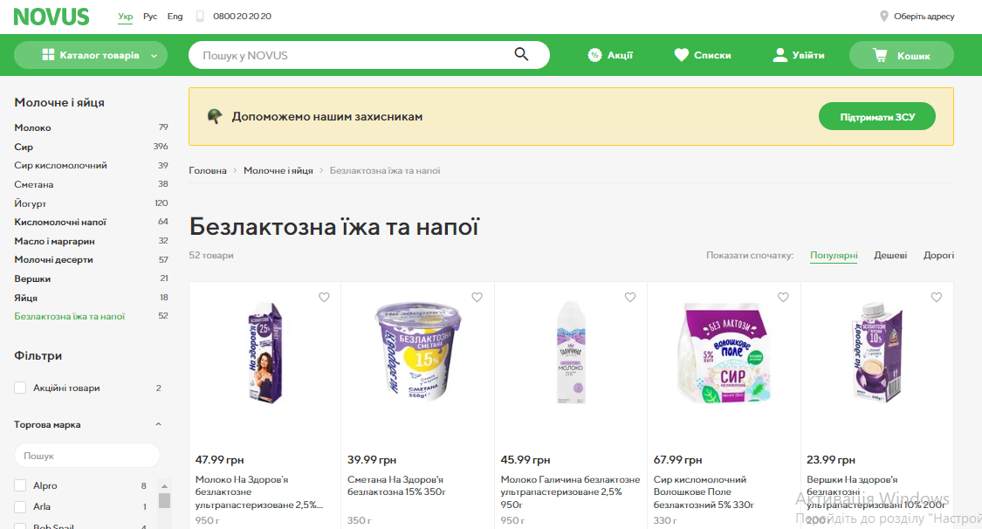Click heart on Вершки На Здоров'я product
Screen dimensions: 982x529
point(937,298)
